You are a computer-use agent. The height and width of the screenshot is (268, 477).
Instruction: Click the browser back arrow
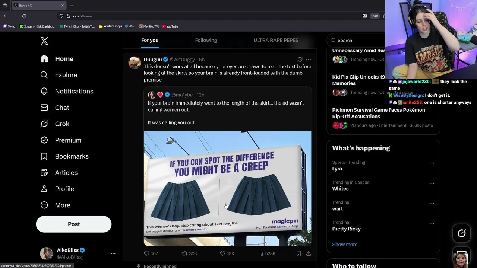pyautogui.click(x=6, y=16)
